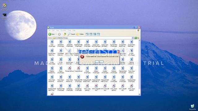
Task: Open the Favorites menu
Action: pos(63,31)
